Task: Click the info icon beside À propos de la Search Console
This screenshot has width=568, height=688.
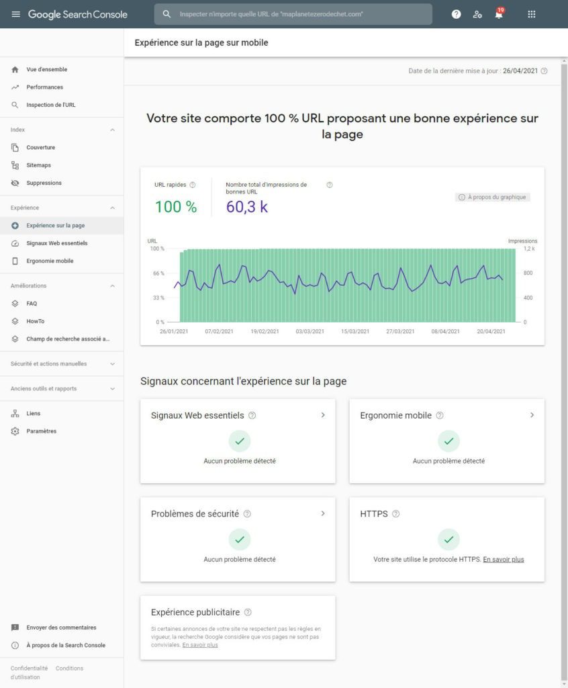Action: click(15, 646)
